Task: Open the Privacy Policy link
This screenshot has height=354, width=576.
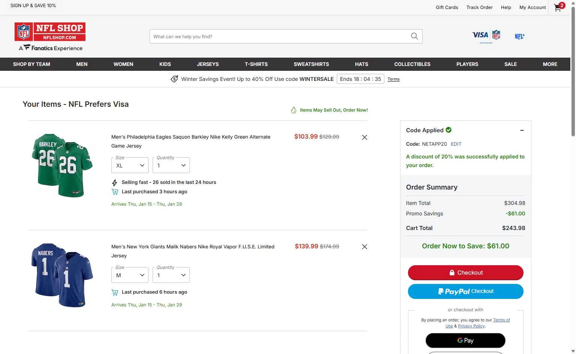Action: pos(471,326)
